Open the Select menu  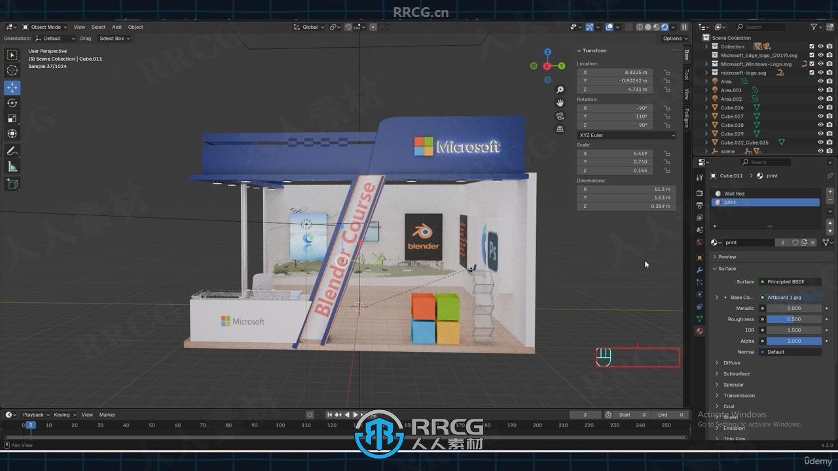pos(98,27)
